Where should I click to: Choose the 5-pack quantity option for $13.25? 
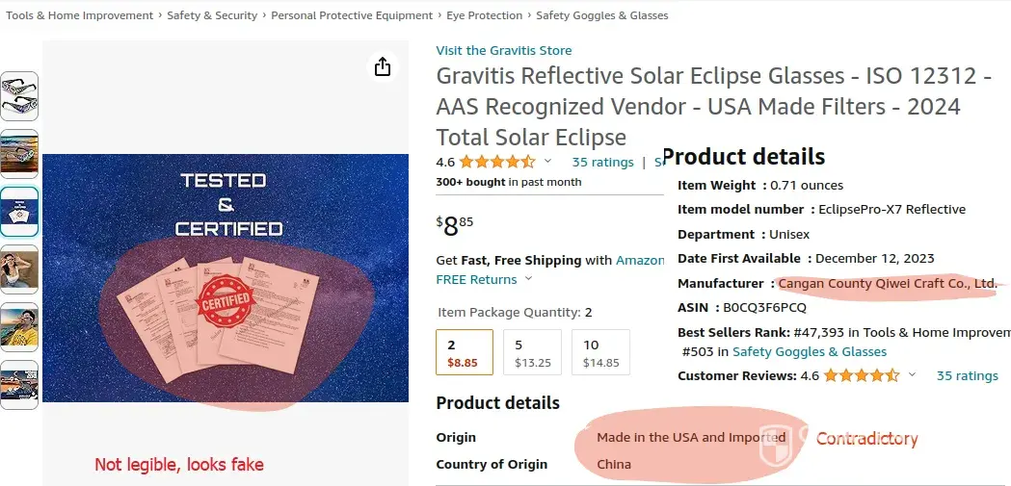pos(532,353)
